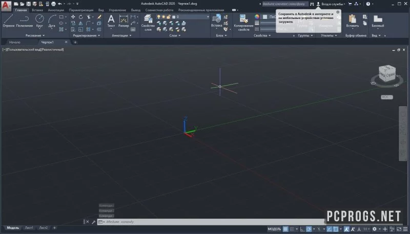410x234 pixels.
Task: Expand the Блок panel
Action: tap(221, 35)
